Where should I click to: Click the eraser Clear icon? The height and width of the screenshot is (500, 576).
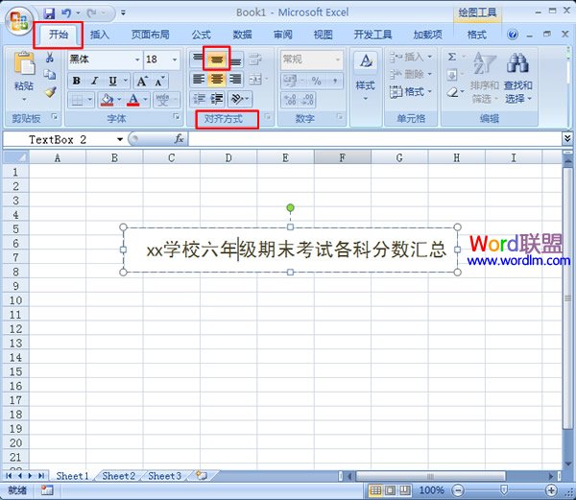452,92
